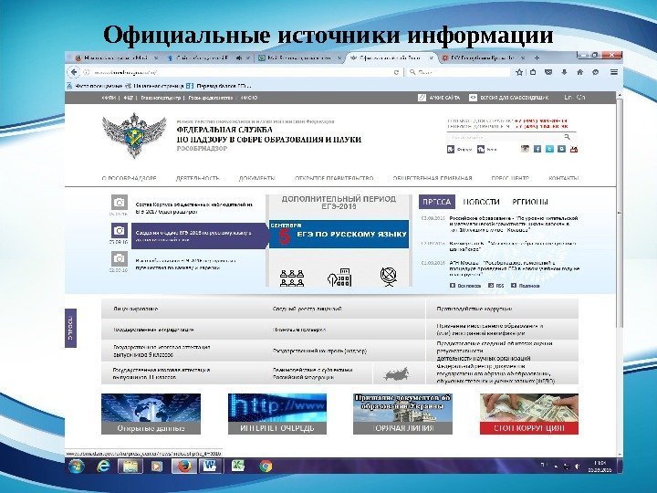
Task: Click the ФЦТ link in top bar
Action: click(129, 98)
